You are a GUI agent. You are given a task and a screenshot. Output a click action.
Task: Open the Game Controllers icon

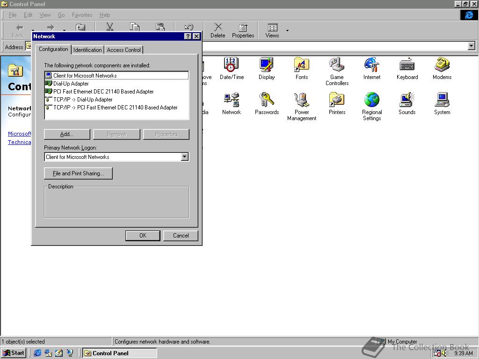point(337,72)
